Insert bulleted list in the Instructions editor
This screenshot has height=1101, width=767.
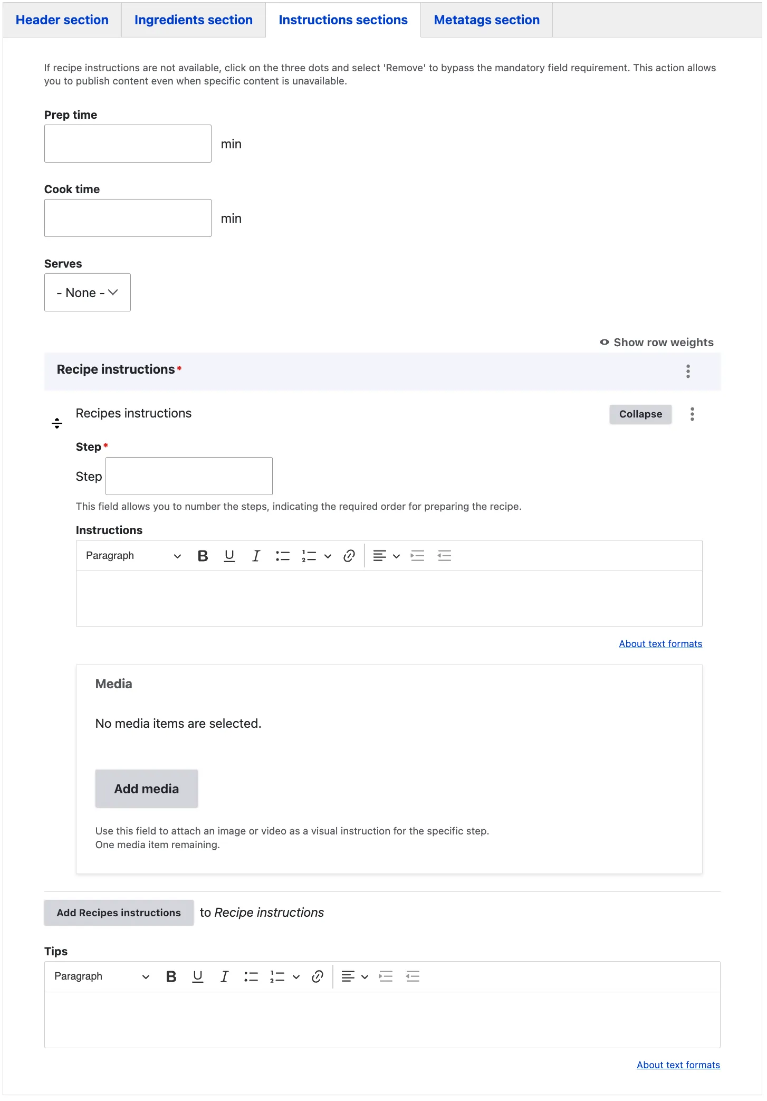282,556
